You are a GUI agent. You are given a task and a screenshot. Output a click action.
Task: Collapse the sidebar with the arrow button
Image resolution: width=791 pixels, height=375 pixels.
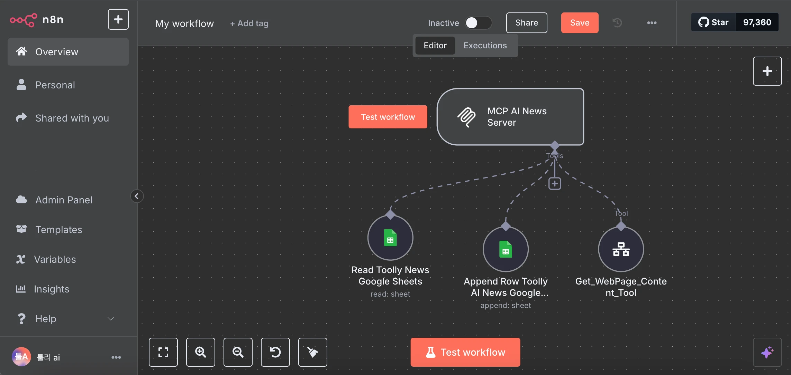pyautogui.click(x=137, y=196)
